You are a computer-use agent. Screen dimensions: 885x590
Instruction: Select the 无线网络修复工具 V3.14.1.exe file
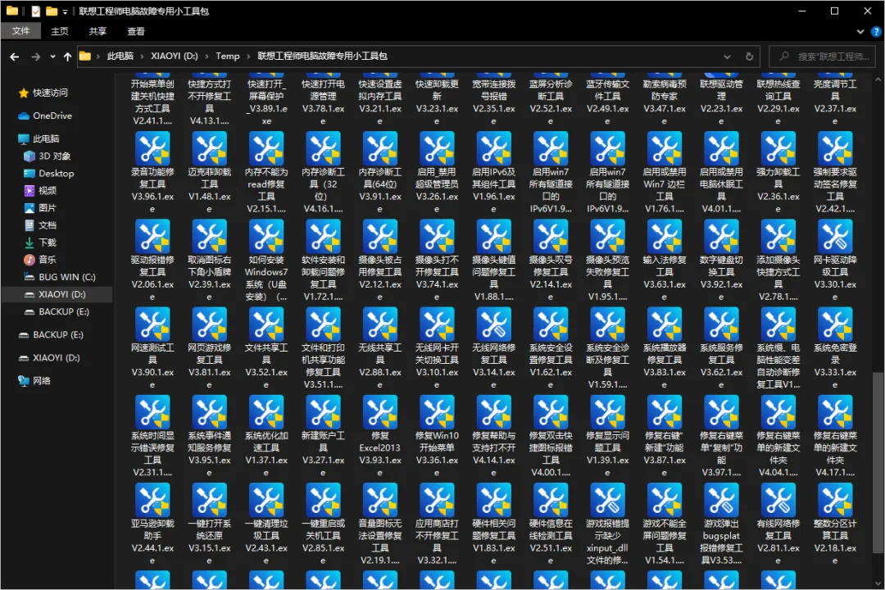pos(494,348)
